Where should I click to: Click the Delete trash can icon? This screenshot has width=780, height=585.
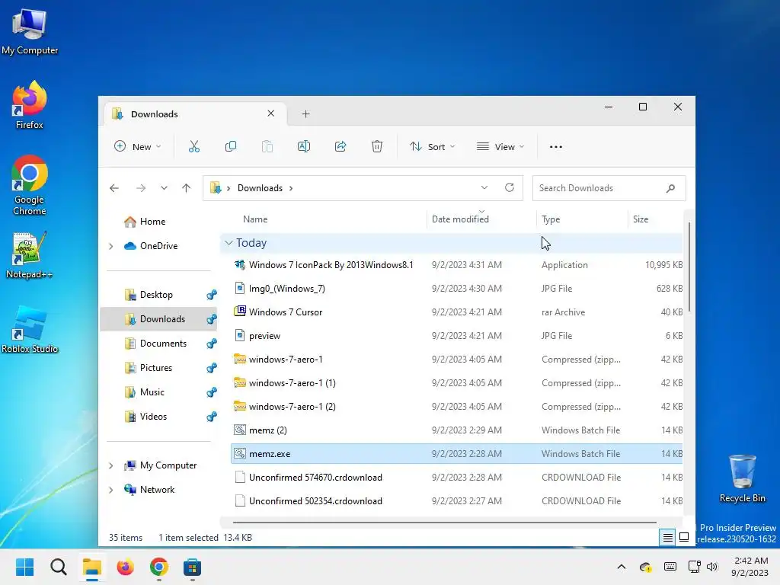point(377,147)
